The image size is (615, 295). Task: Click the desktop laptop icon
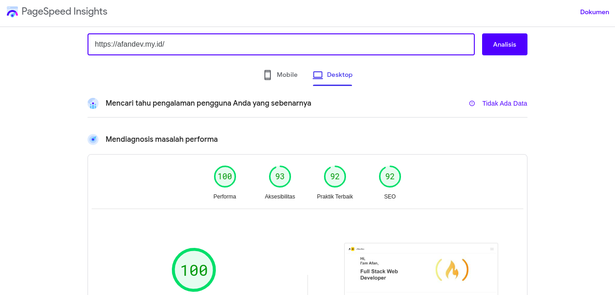pos(318,75)
